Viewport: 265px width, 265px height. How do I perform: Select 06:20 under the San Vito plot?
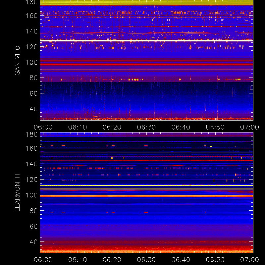[x=112, y=127]
